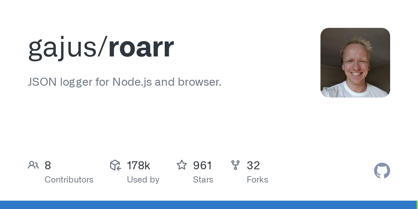This screenshot has height=209, width=418.
Task: Click the blue language bar segment
Action: (208, 205)
